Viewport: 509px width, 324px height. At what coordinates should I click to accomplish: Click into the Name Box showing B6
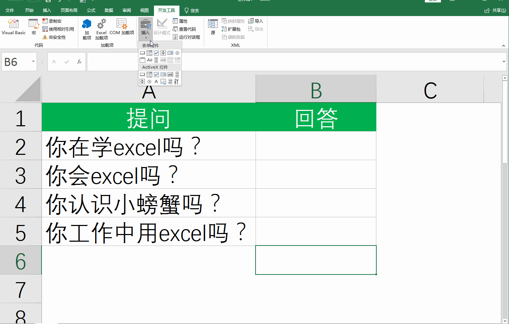[16, 62]
